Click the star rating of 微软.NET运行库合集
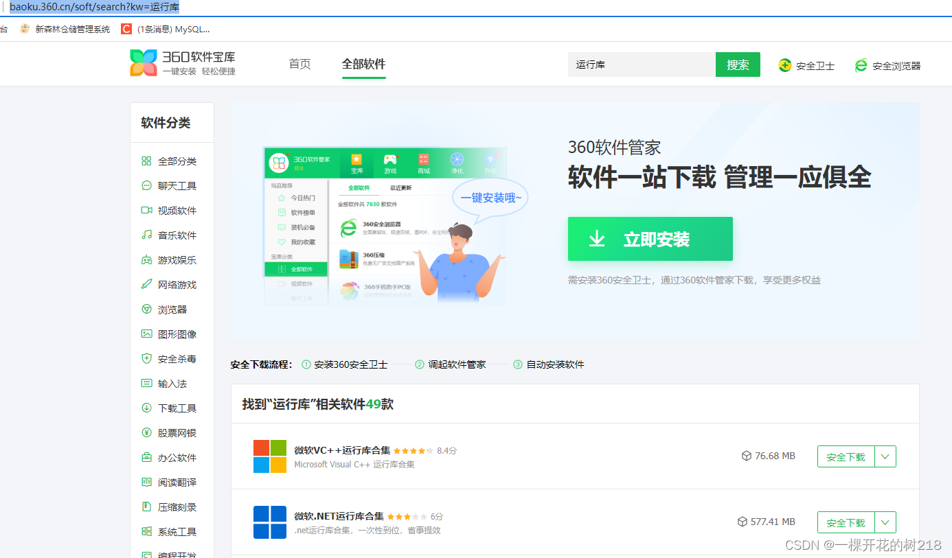The image size is (952, 558). tap(407, 517)
